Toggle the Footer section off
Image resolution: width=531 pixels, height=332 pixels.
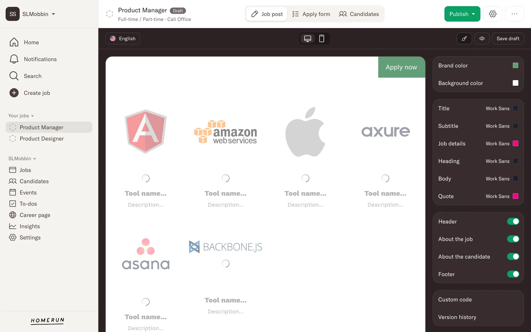[x=513, y=274]
